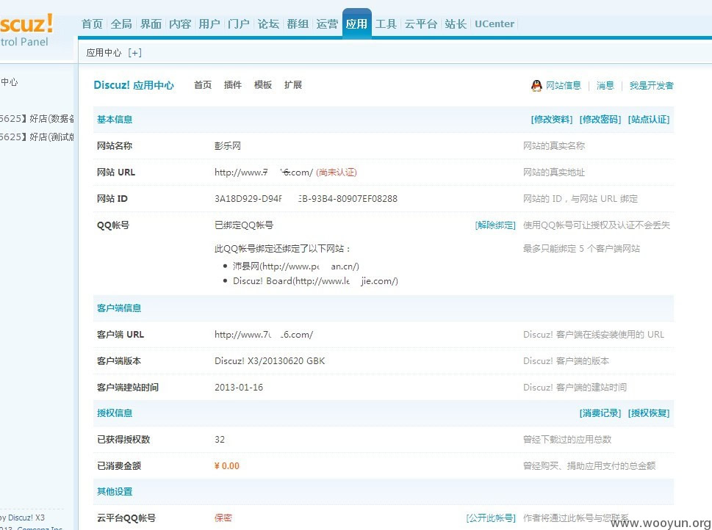Click the [修改资料] link
This screenshot has width=712, height=530.
coord(552,120)
